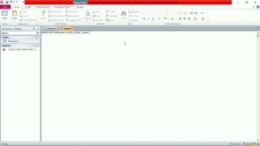Open the font size dropdown

[x=177, y=13]
